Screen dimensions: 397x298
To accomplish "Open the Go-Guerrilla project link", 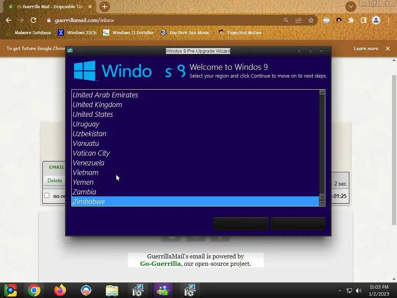I will click(x=161, y=263).
